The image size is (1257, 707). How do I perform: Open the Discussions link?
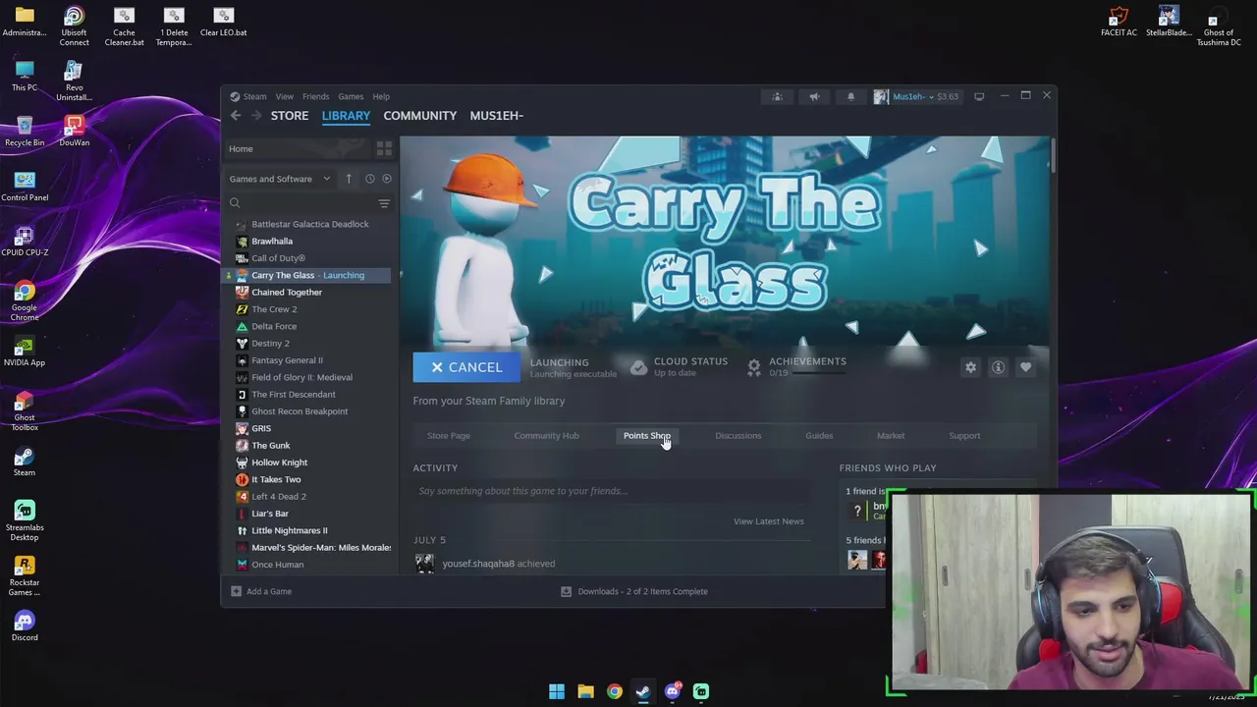(738, 436)
